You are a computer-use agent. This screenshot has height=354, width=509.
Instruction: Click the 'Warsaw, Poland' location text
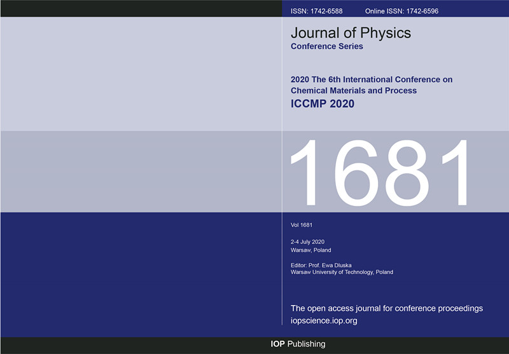(310, 250)
